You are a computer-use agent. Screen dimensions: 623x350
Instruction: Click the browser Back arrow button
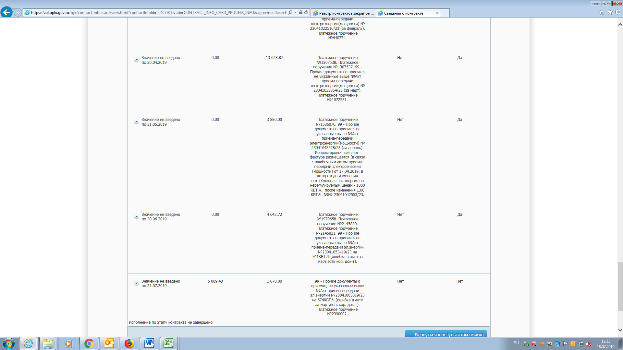click(6, 12)
